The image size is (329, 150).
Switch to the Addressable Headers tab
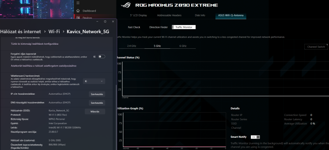pos(169,15)
